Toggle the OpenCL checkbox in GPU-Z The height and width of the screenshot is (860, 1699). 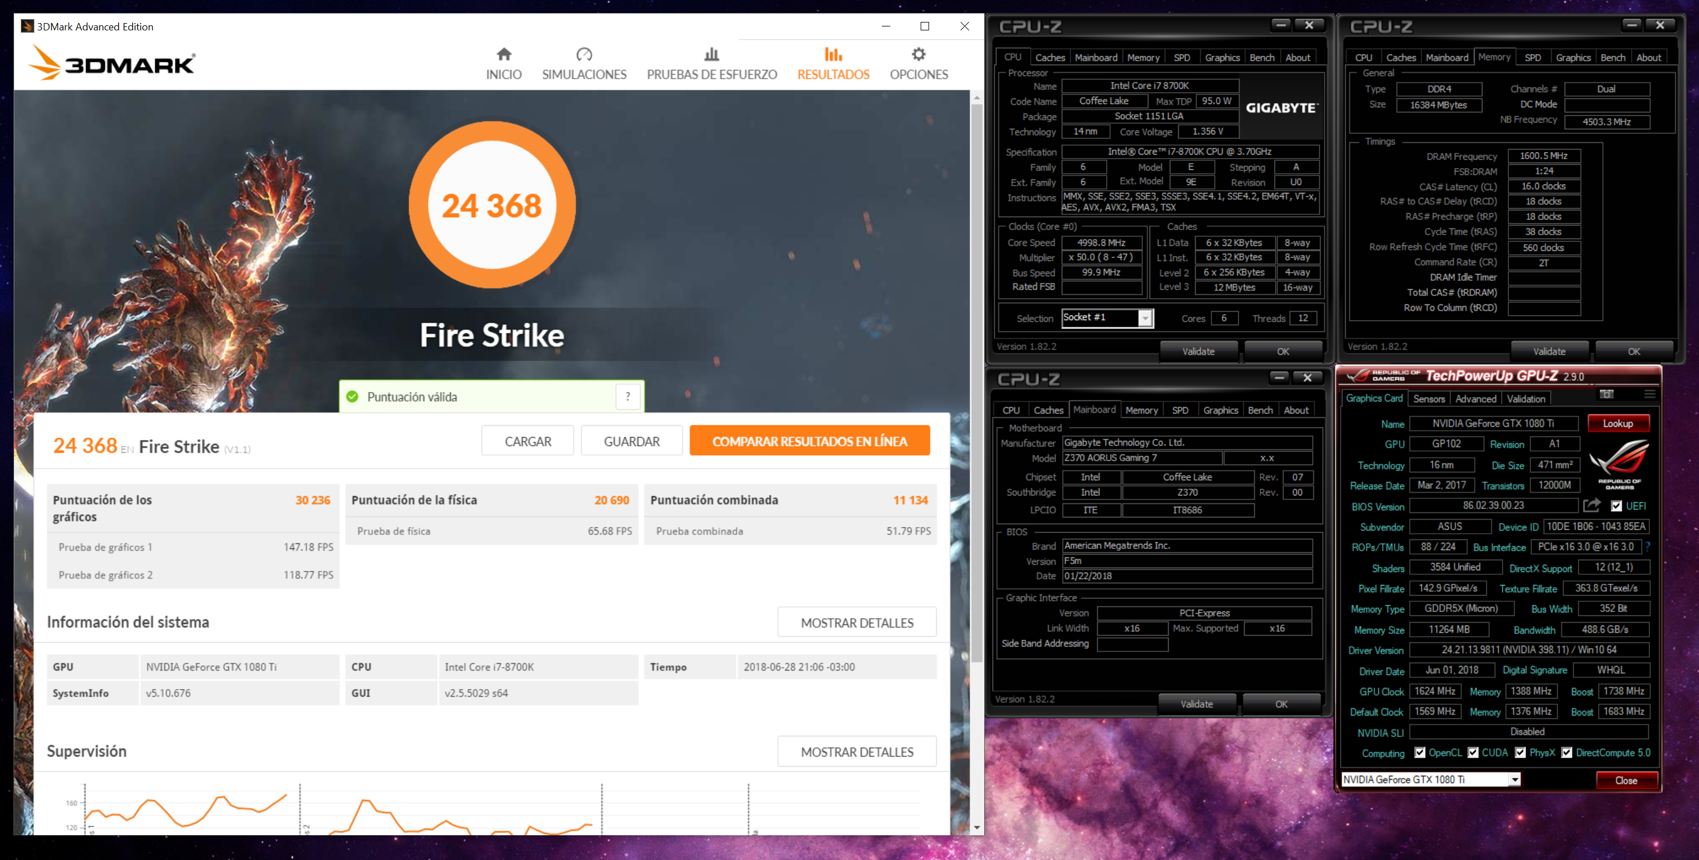coord(1420,753)
